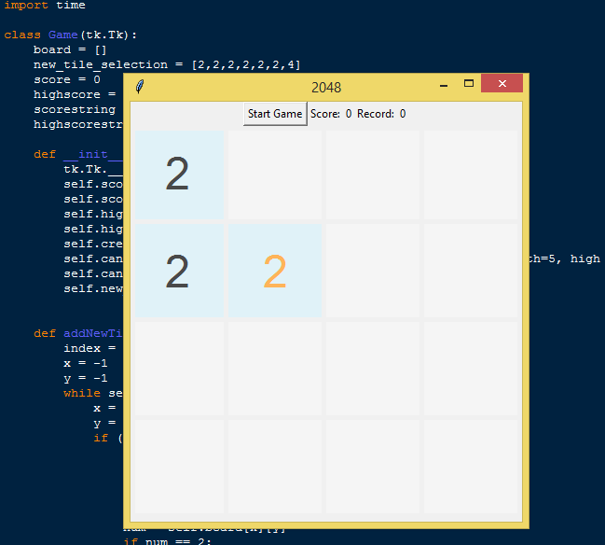Click the empty tile directly below the orange 2
The width and height of the screenshot is (605, 545).
click(x=275, y=368)
